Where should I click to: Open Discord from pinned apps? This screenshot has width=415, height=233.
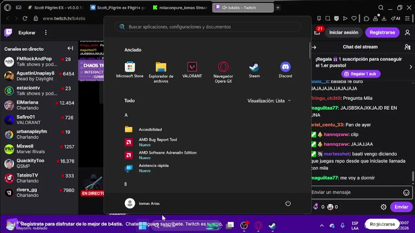tap(285, 70)
